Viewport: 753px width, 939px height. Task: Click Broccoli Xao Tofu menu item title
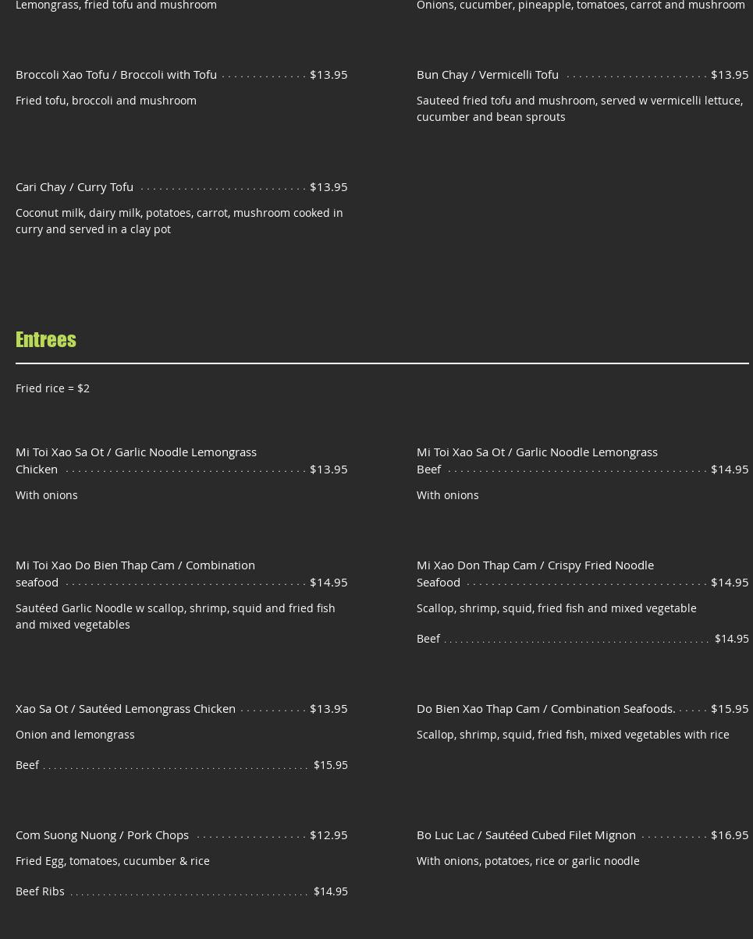pyautogui.click(x=116, y=74)
